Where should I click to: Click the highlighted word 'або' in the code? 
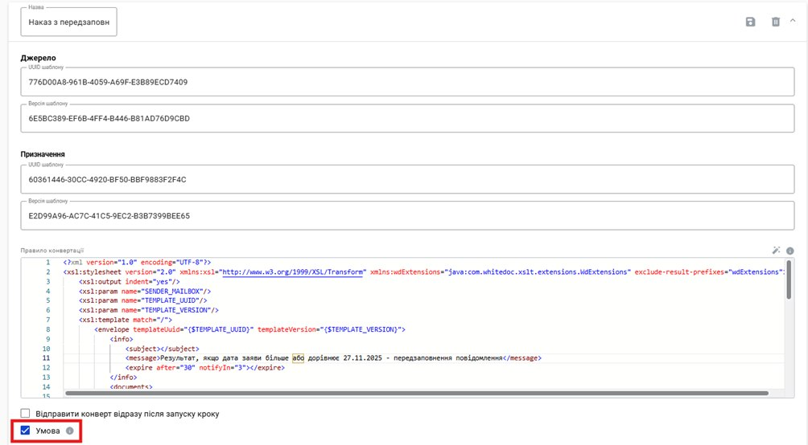tap(298, 358)
